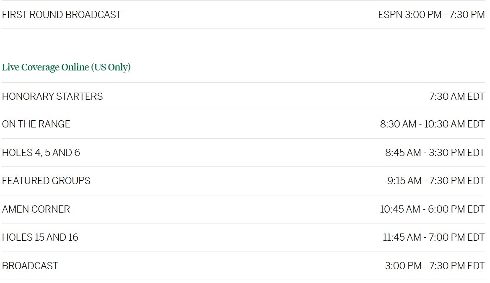The width and height of the screenshot is (490, 283).
Task: Select the HOLES 15 AND 16 label
Action: (40, 237)
